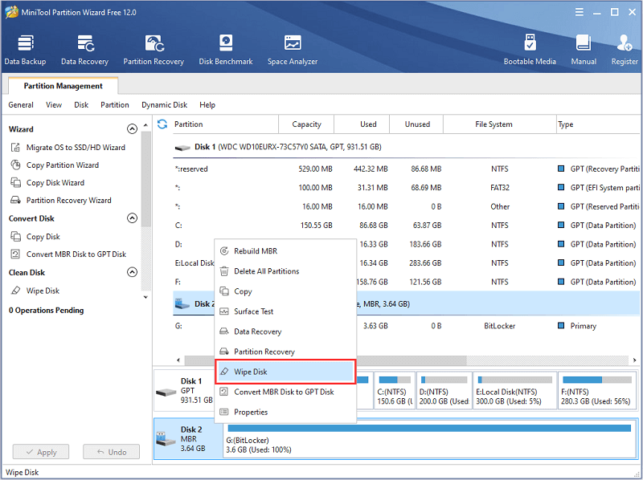Viewport: 643px width, 480px height.
Task: Click partition list scroll right arrow
Action: pos(634,360)
